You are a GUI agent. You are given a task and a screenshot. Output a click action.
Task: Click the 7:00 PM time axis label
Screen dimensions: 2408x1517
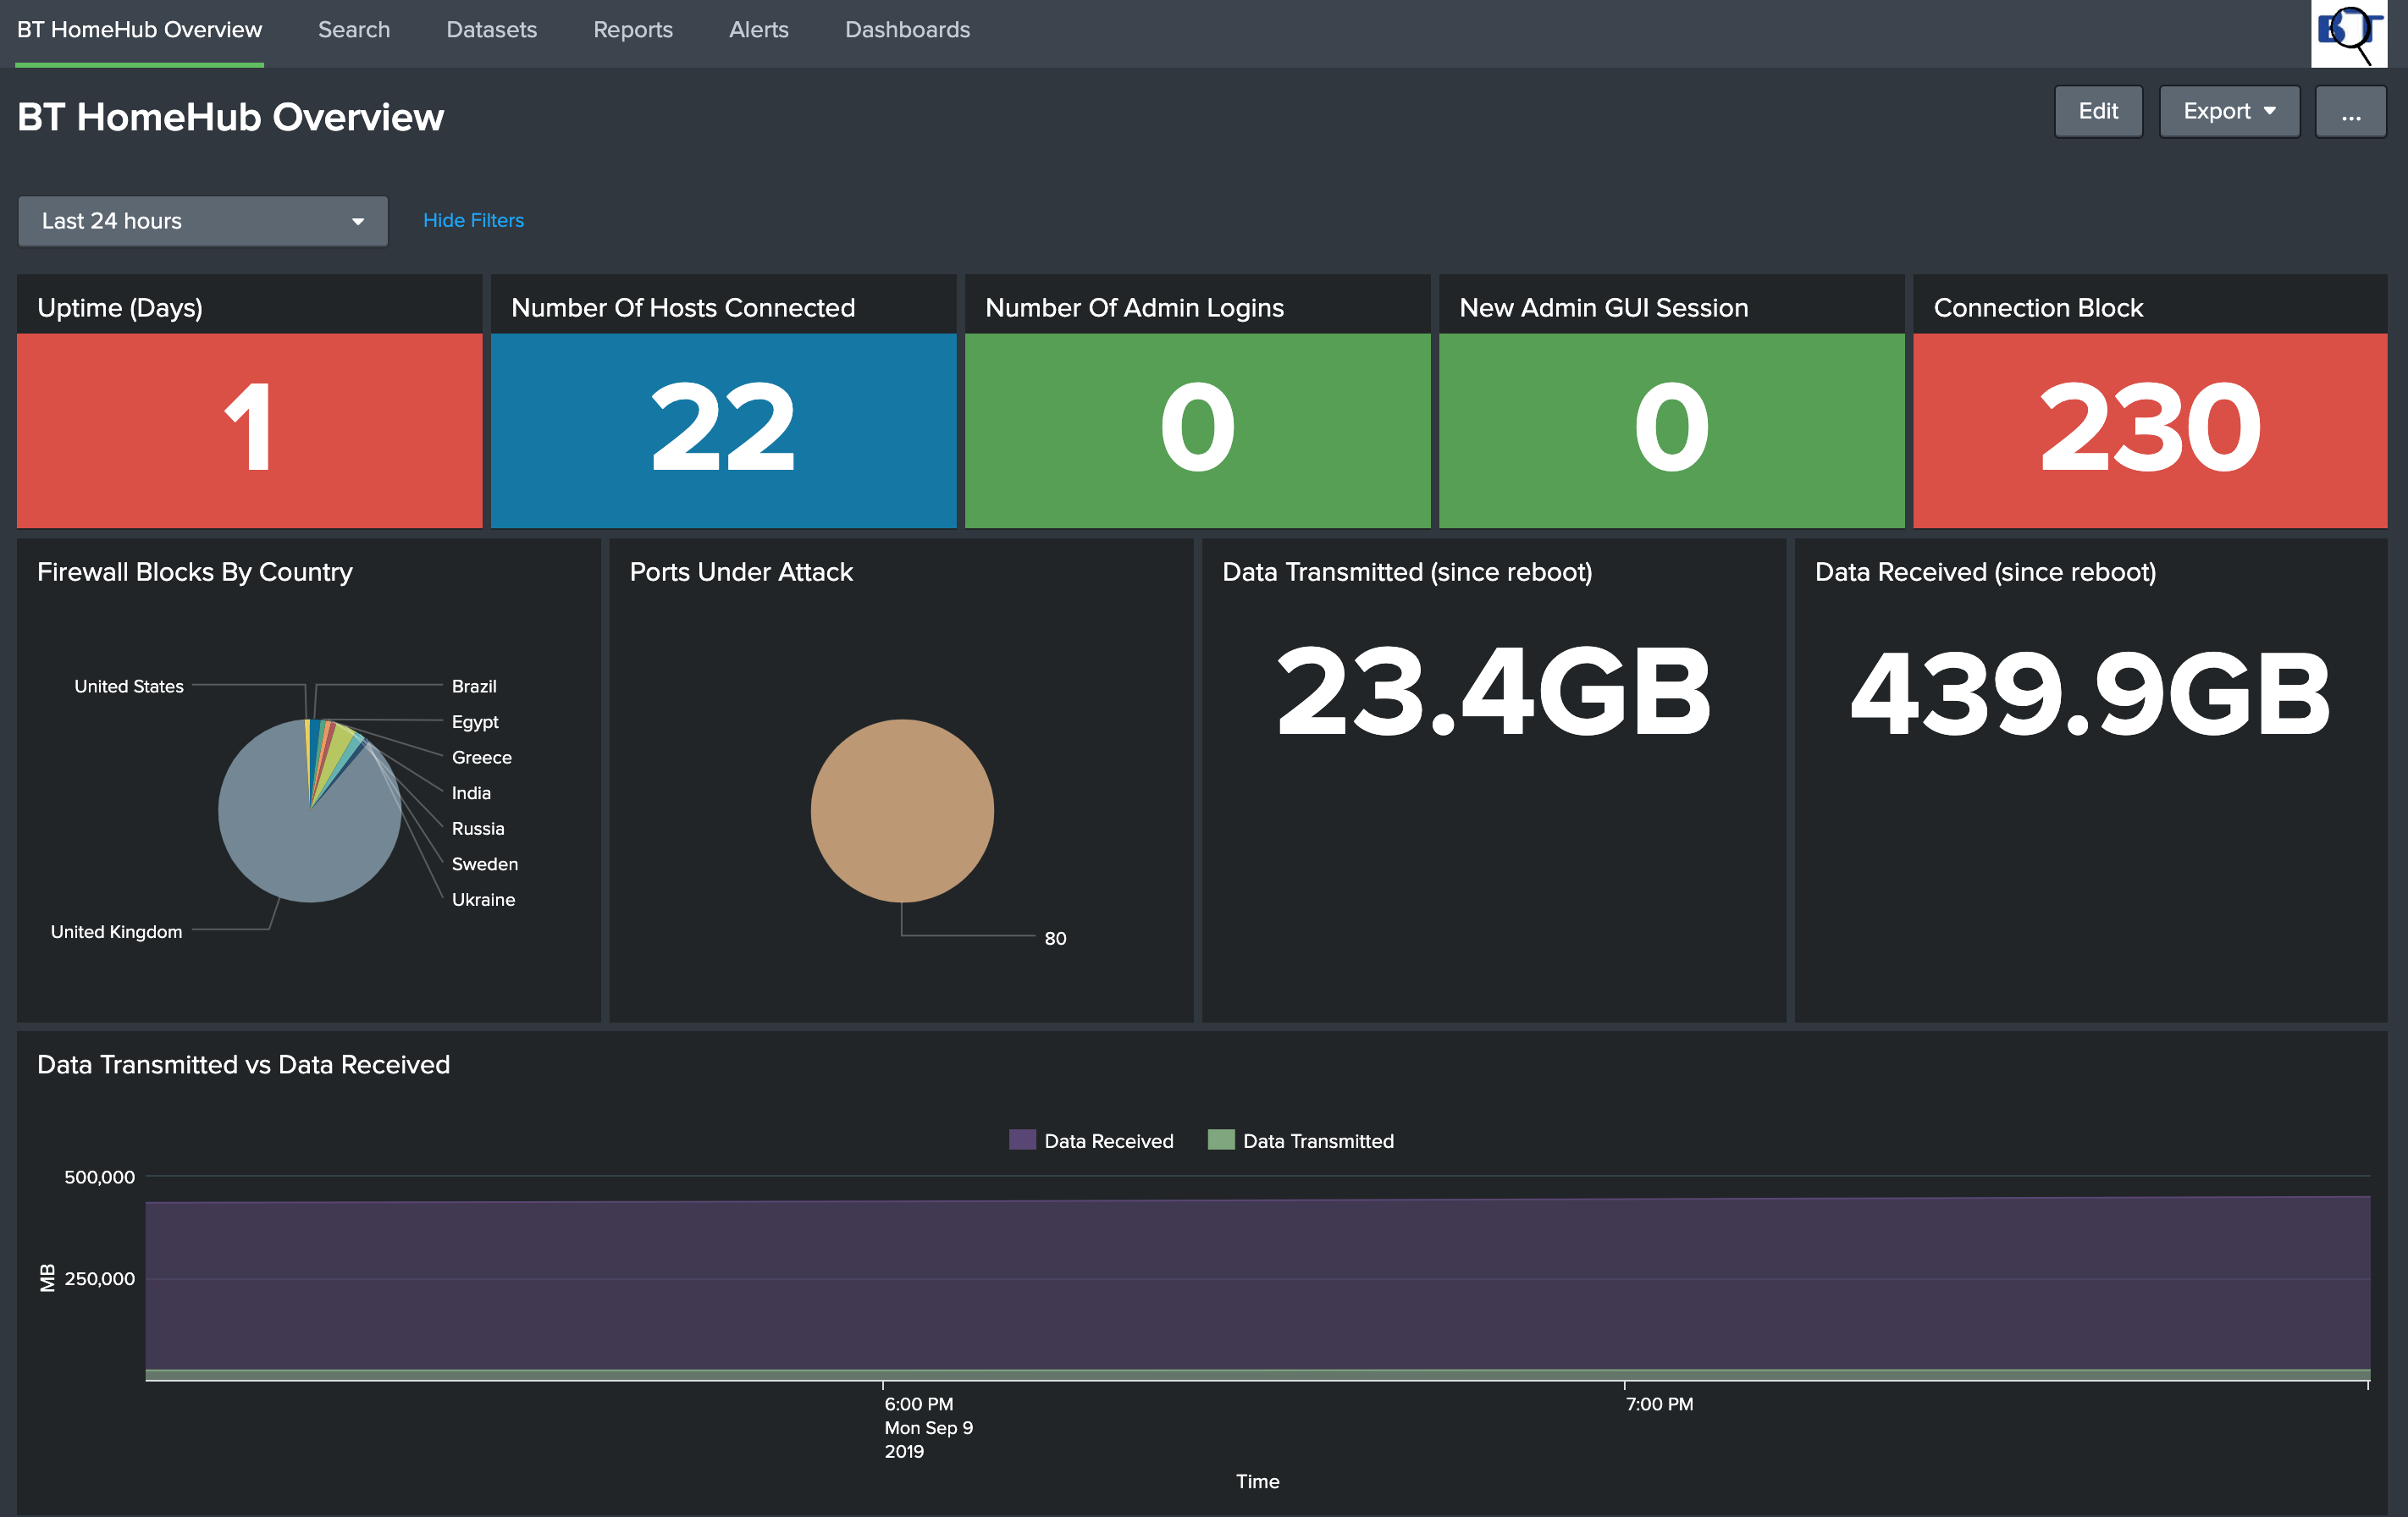[x=1659, y=1404]
